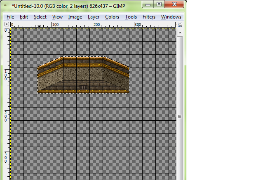Image resolution: width=258 pixels, height=180 pixels.
Task: Click the barred grate on stone wall
Action: pyautogui.click(x=83, y=87)
